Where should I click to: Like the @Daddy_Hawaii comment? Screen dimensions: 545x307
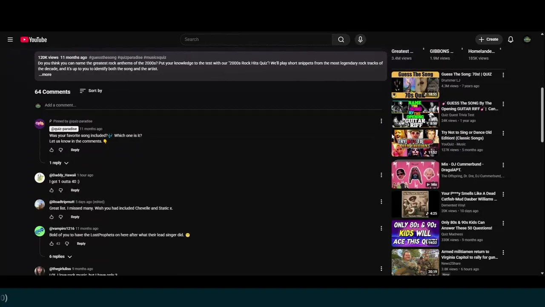pos(52,190)
